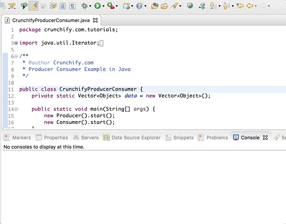Open the Data Source Explorer tab
The image size is (286, 224).
click(x=135, y=138)
